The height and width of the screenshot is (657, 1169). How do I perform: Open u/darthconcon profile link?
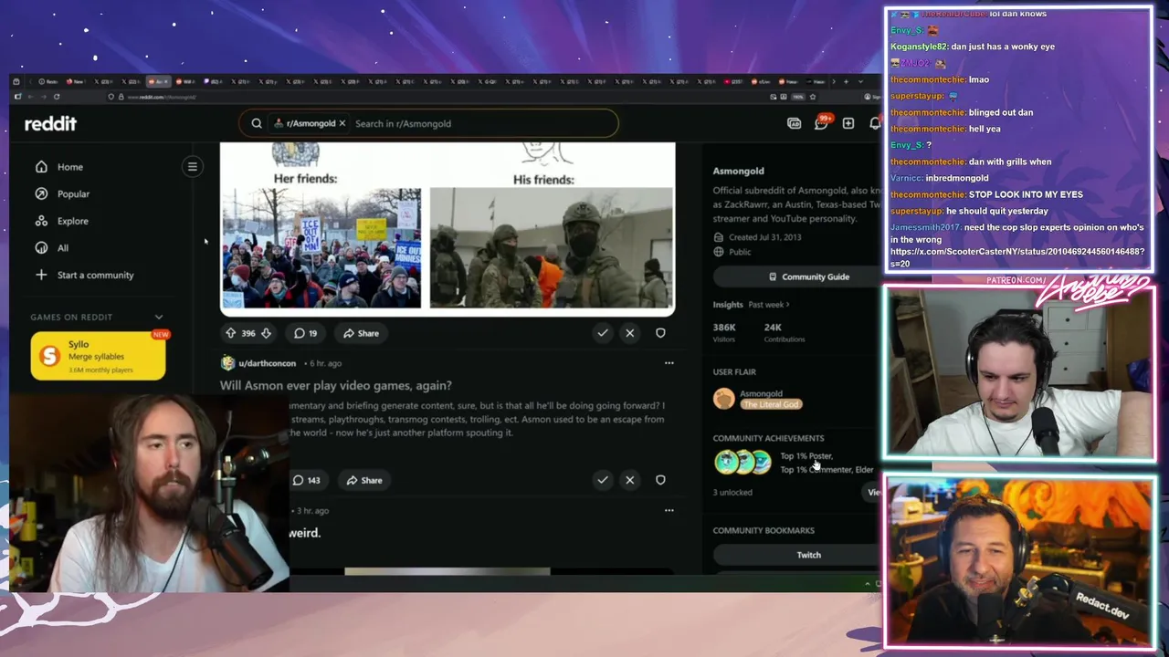[x=267, y=363]
